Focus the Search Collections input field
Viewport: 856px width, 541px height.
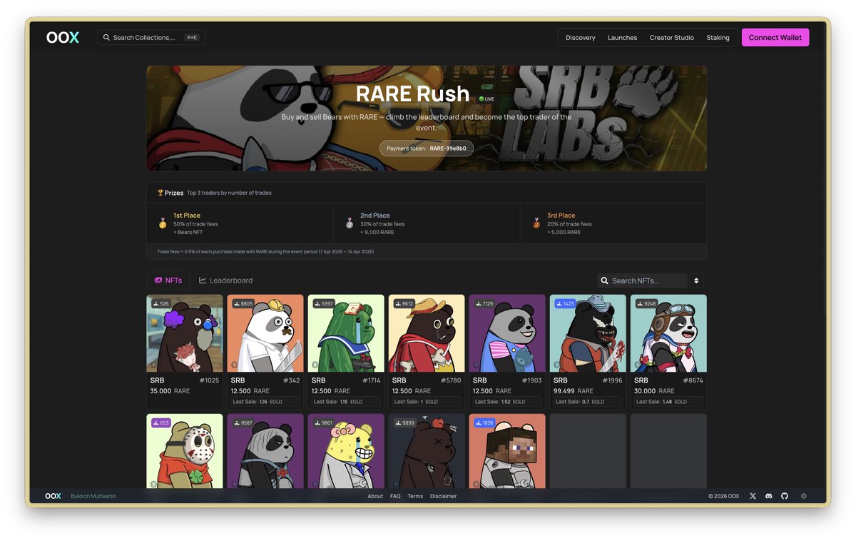tap(151, 38)
